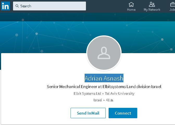175x125 pixels.
Task: Click the highlighted name Adrian Asnash
Action: tap(104, 78)
